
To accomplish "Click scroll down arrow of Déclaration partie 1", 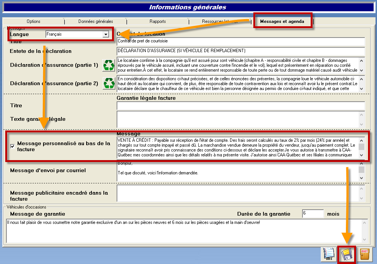I will click(x=361, y=70).
